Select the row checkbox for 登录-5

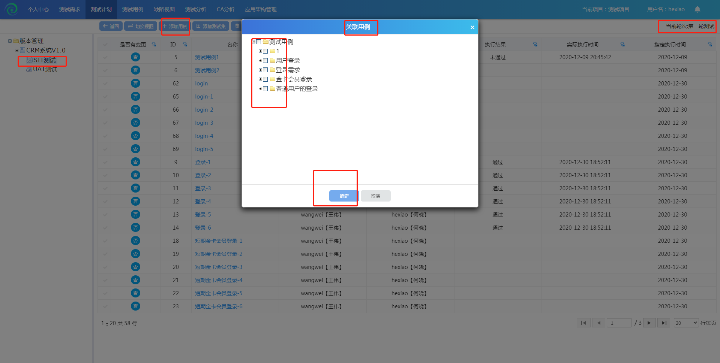(x=105, y=214)
